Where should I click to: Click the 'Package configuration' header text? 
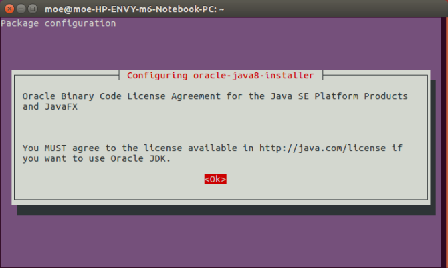(x=58, y=23)
